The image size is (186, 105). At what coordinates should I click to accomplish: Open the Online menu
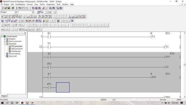pos(42,4)
